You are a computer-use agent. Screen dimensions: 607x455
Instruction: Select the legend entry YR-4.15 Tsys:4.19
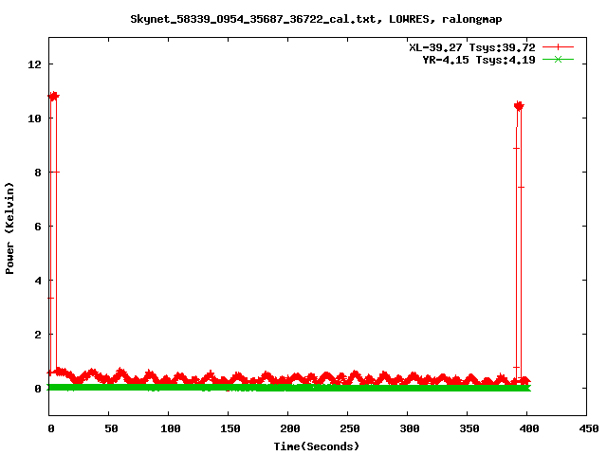[x=478, y=60]
